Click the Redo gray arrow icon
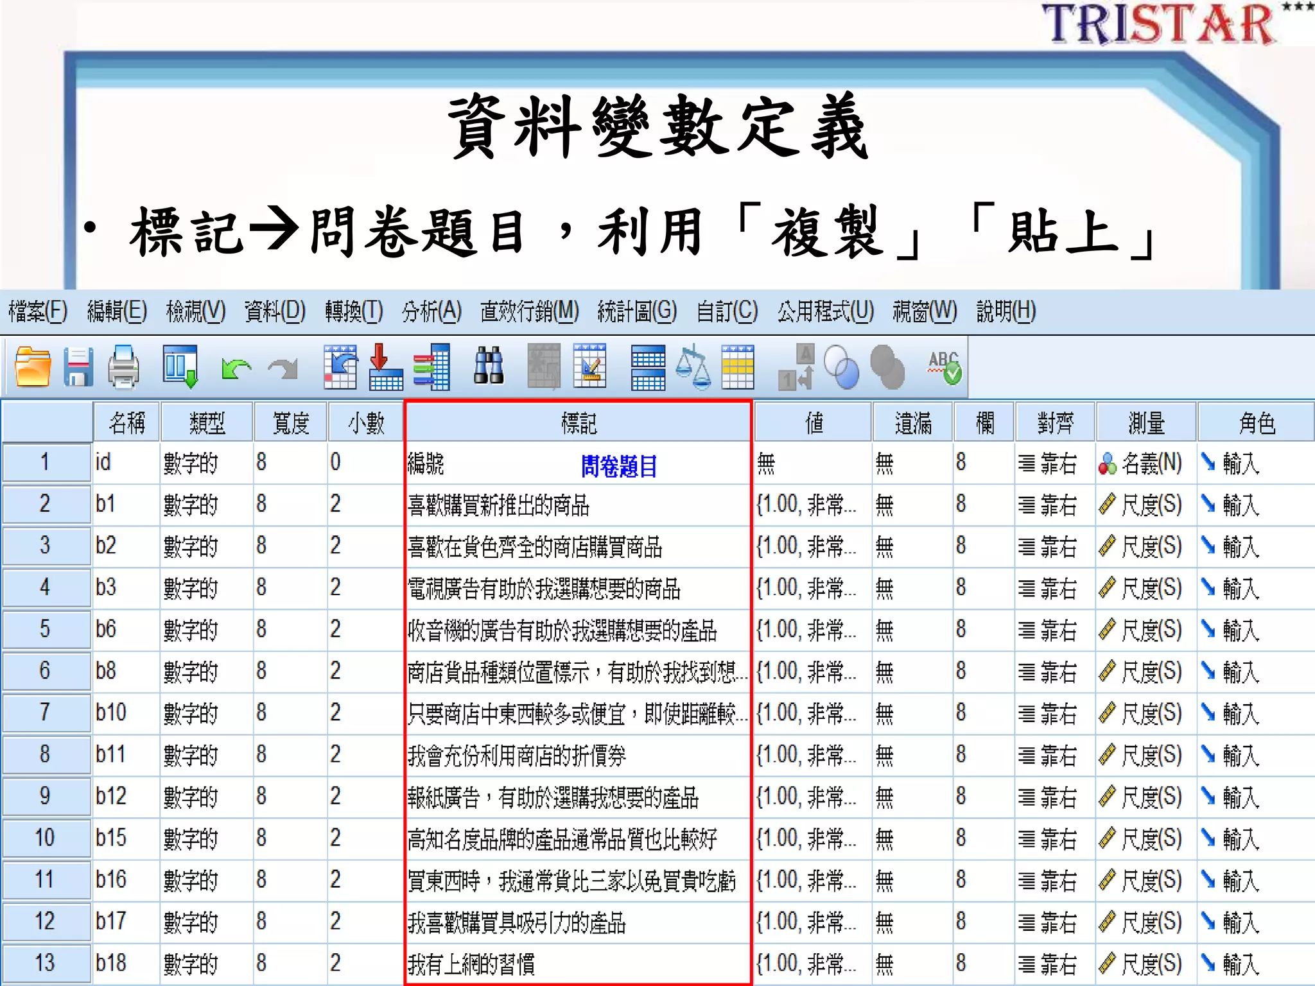1315x986 pixels. click(x=283, y=369)
